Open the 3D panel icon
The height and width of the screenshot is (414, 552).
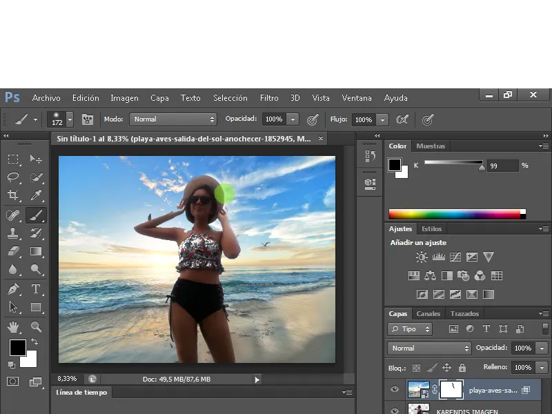(x=370, y=184)
